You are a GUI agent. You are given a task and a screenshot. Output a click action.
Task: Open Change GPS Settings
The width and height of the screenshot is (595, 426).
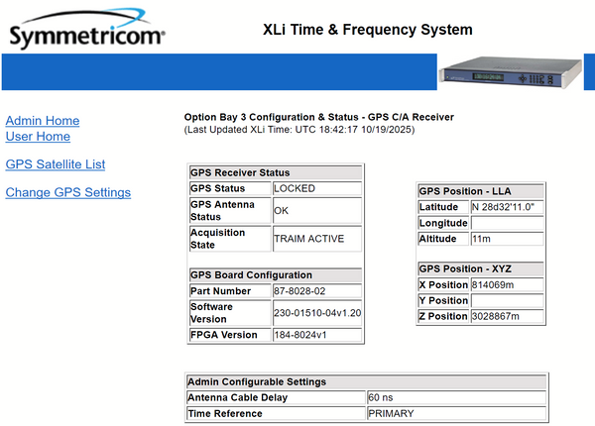click(68, 192)
